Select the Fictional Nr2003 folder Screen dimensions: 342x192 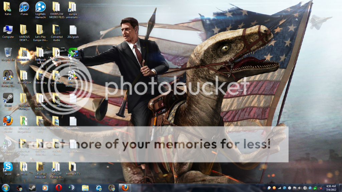point(40,102)
